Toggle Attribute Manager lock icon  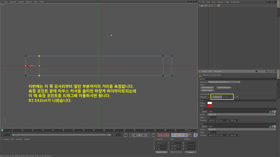pyautogui.click(x=270, y=71)
